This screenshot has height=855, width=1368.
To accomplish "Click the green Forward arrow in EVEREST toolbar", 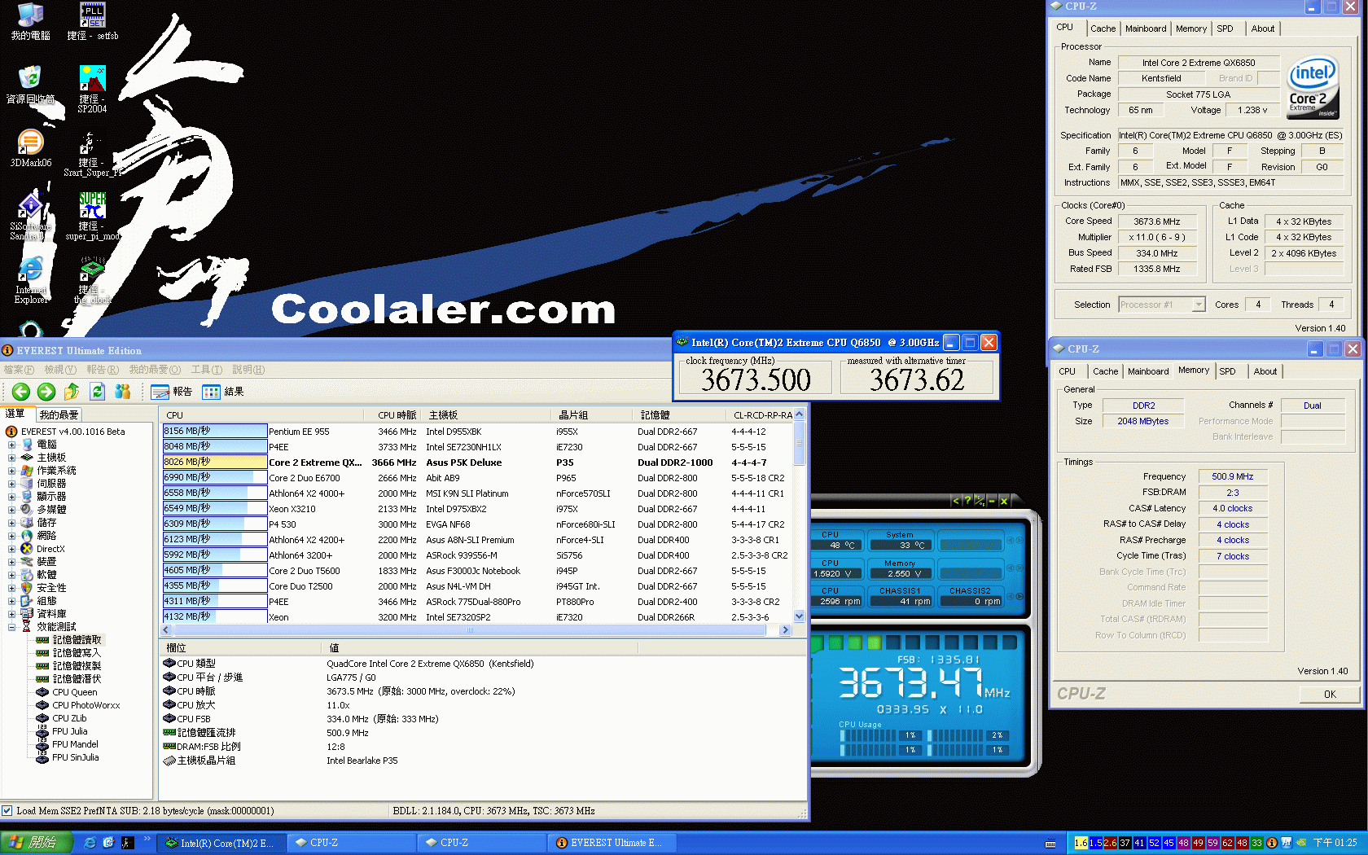I will point(46,392).
